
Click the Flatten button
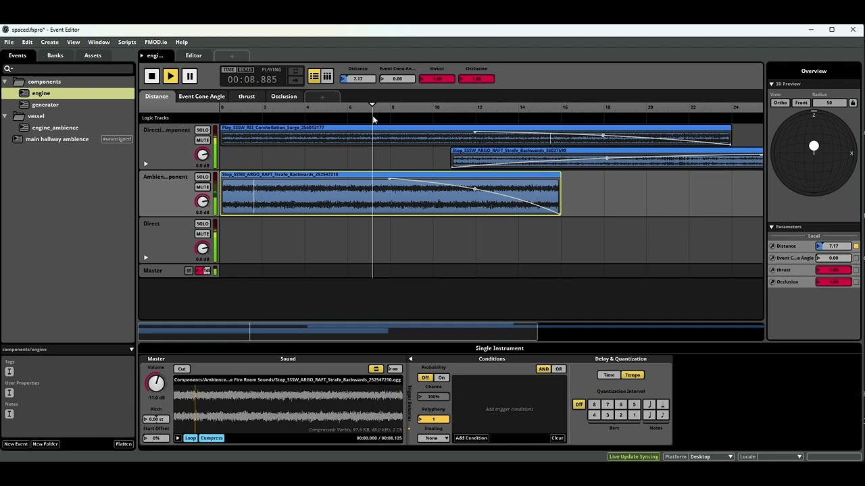coord(124,444)
